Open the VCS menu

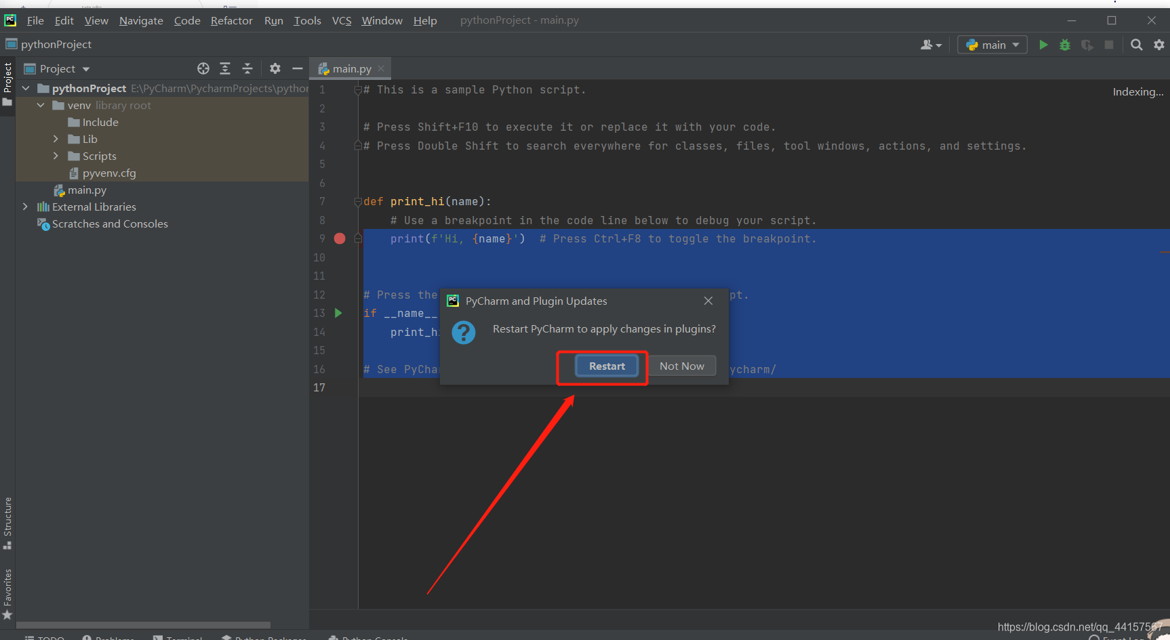coord(342,20)
